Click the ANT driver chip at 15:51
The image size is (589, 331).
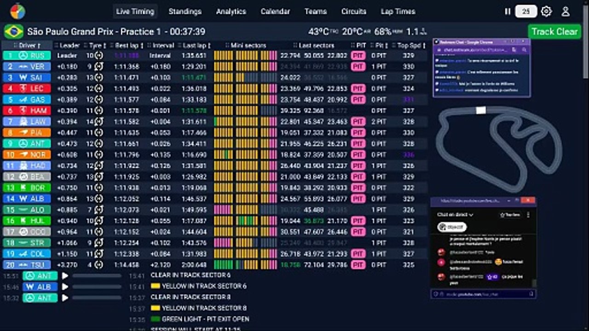tap(40, 276)
